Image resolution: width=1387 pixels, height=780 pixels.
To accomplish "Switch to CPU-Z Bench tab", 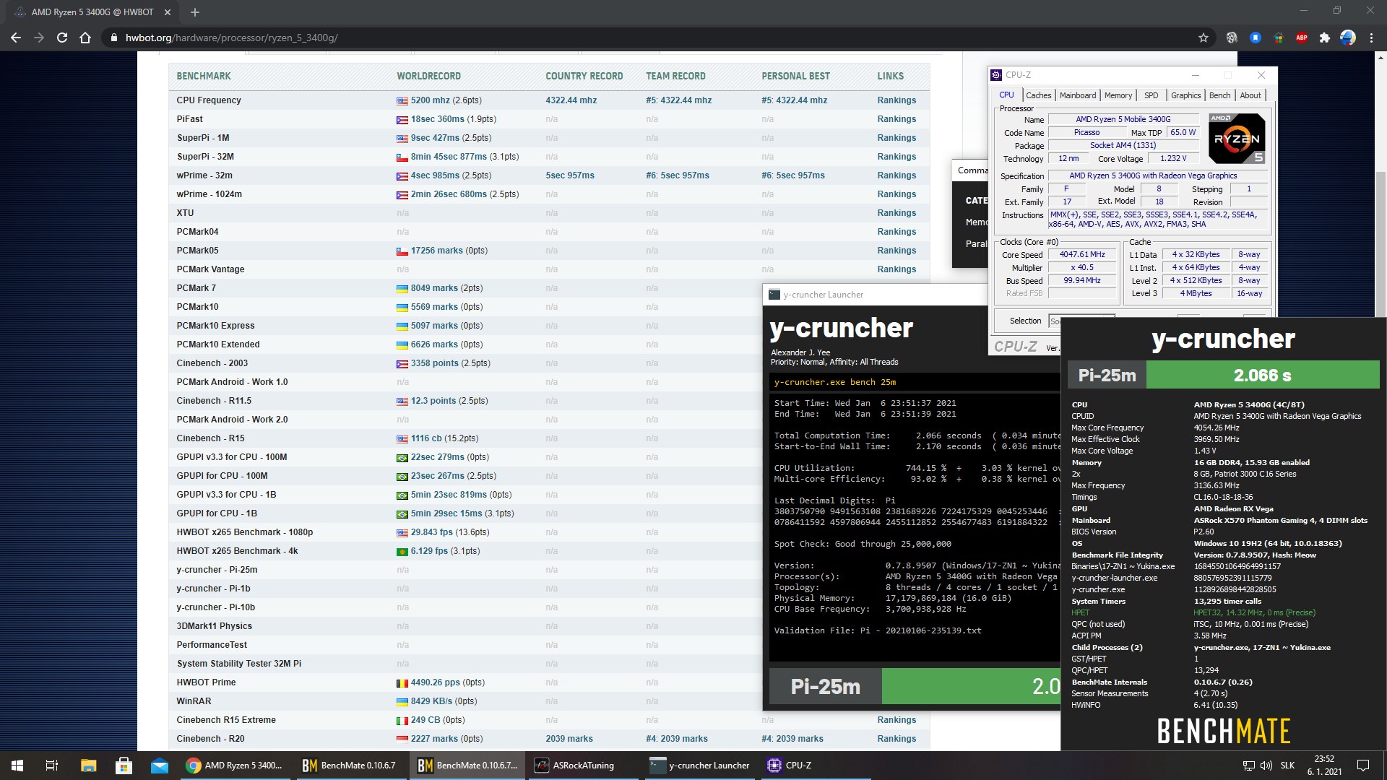I will click(1219, 95).
